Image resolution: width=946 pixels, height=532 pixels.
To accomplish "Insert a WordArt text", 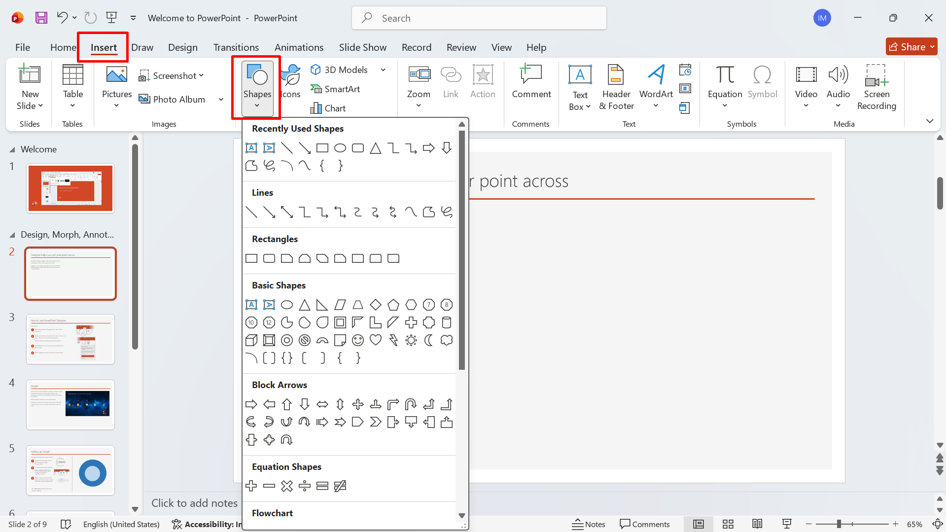I will [x=656, y=87].
